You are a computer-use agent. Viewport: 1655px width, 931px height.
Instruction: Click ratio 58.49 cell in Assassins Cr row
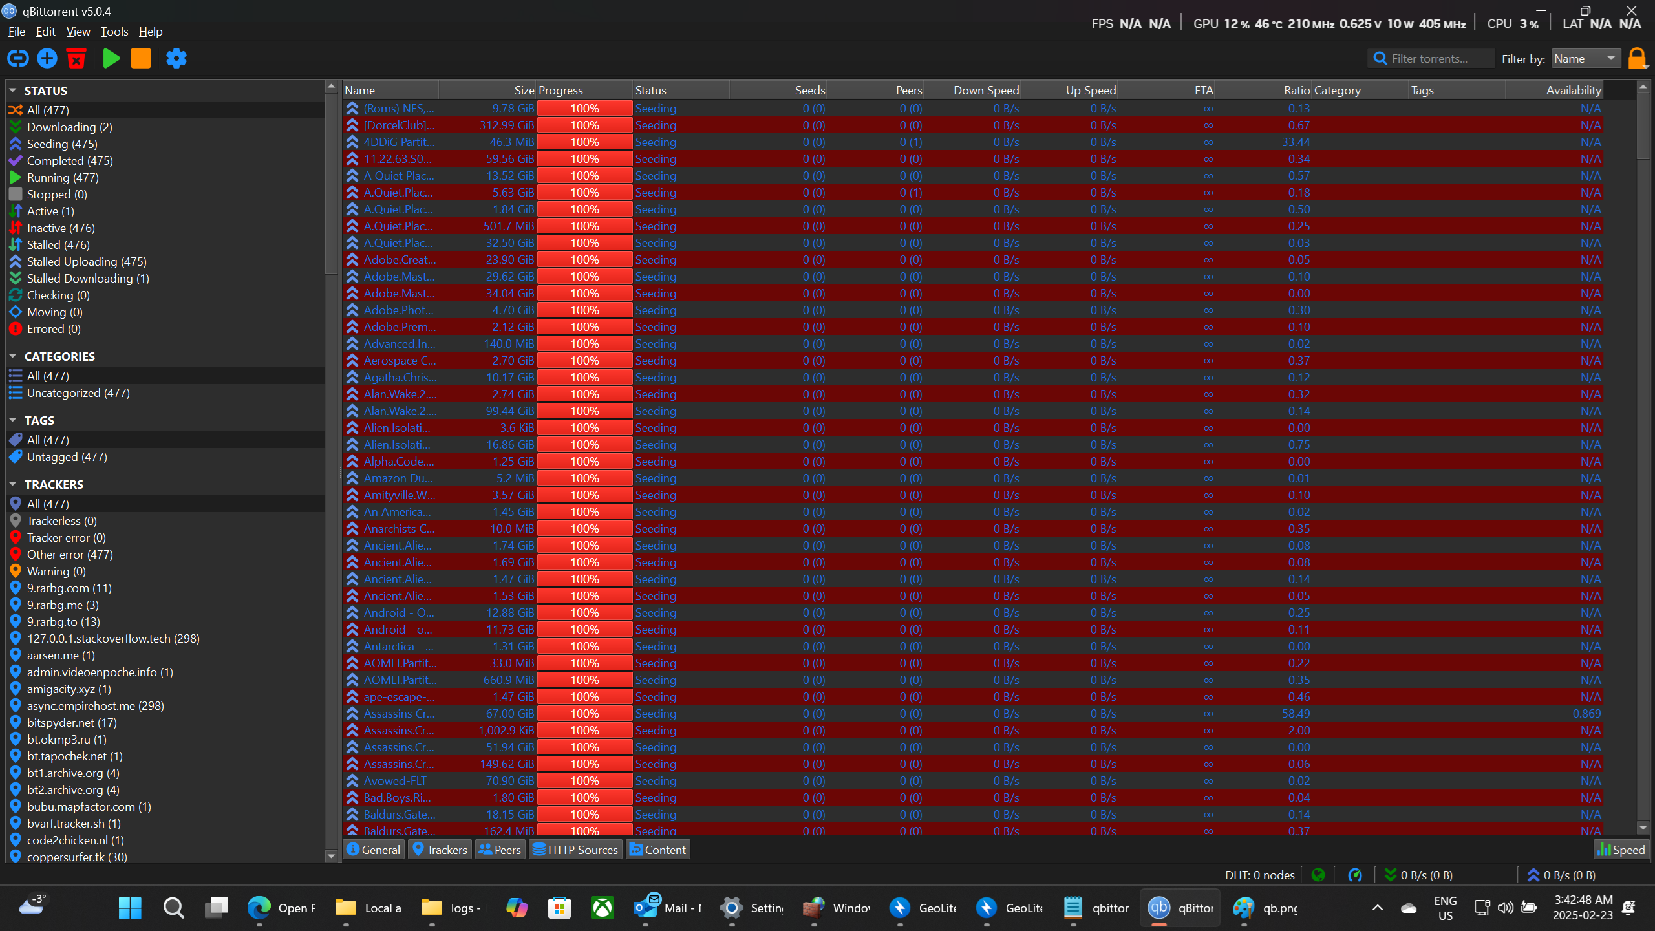[x=1296, y=714]
